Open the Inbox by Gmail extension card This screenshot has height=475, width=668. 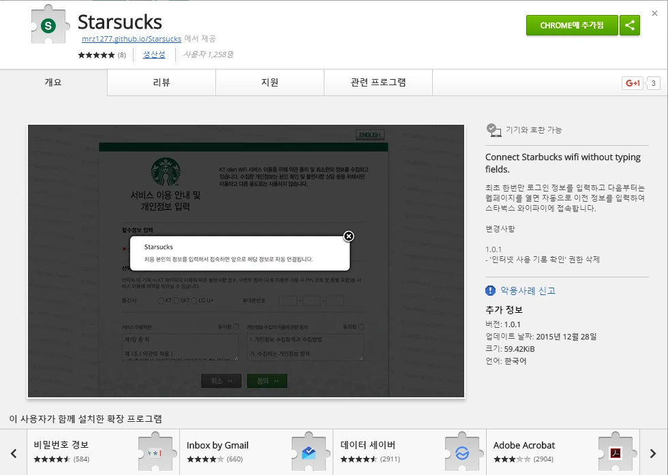point(256,452)
